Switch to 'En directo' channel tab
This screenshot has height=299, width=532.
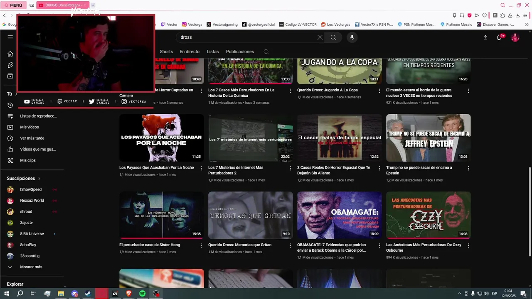(x=190, y=52)
